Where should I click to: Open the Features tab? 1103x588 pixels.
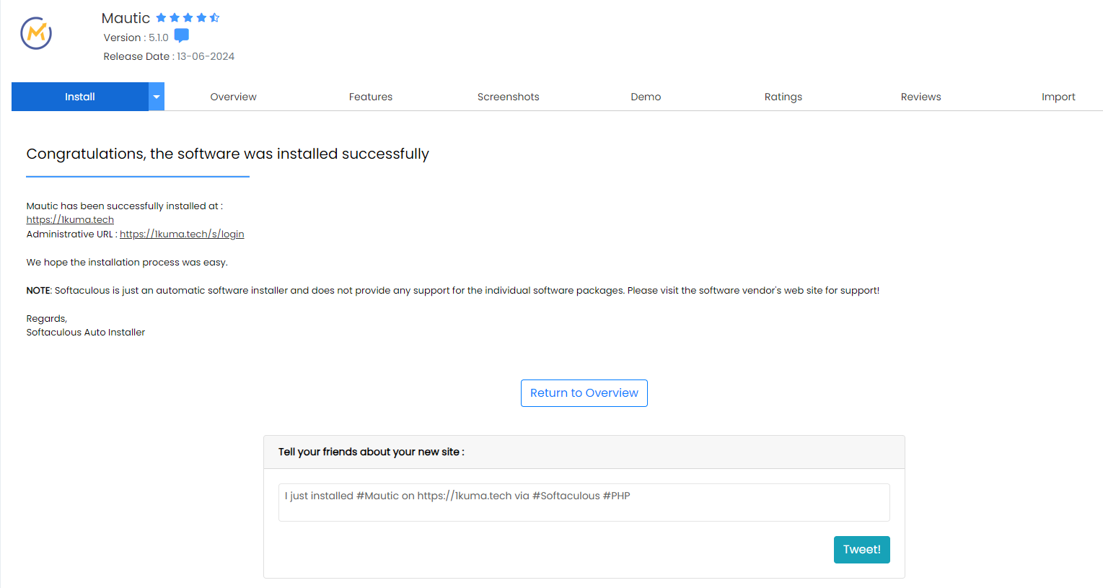[371, 97]
